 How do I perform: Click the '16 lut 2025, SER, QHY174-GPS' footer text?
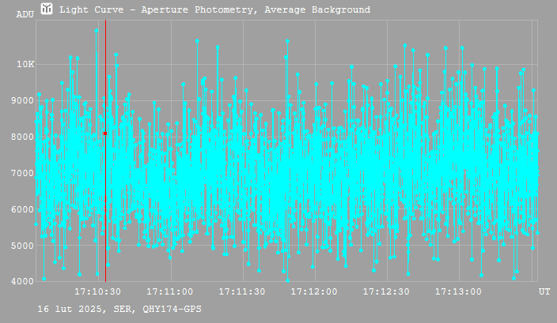click(x=119, y=309)
